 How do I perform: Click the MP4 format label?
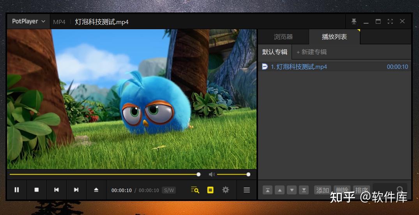click(x=59, y=22)
